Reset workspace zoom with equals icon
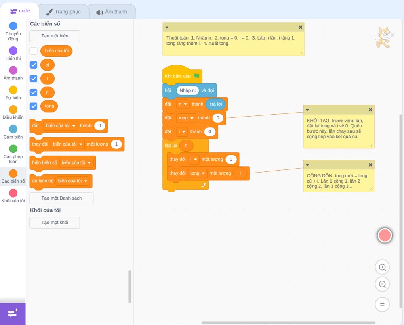This screenshot has height=325, width=404. click(382, 304)
